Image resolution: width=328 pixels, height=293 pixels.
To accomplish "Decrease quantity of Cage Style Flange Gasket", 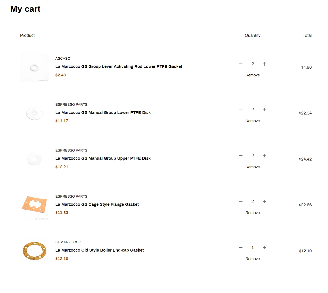I will (241, 202).
